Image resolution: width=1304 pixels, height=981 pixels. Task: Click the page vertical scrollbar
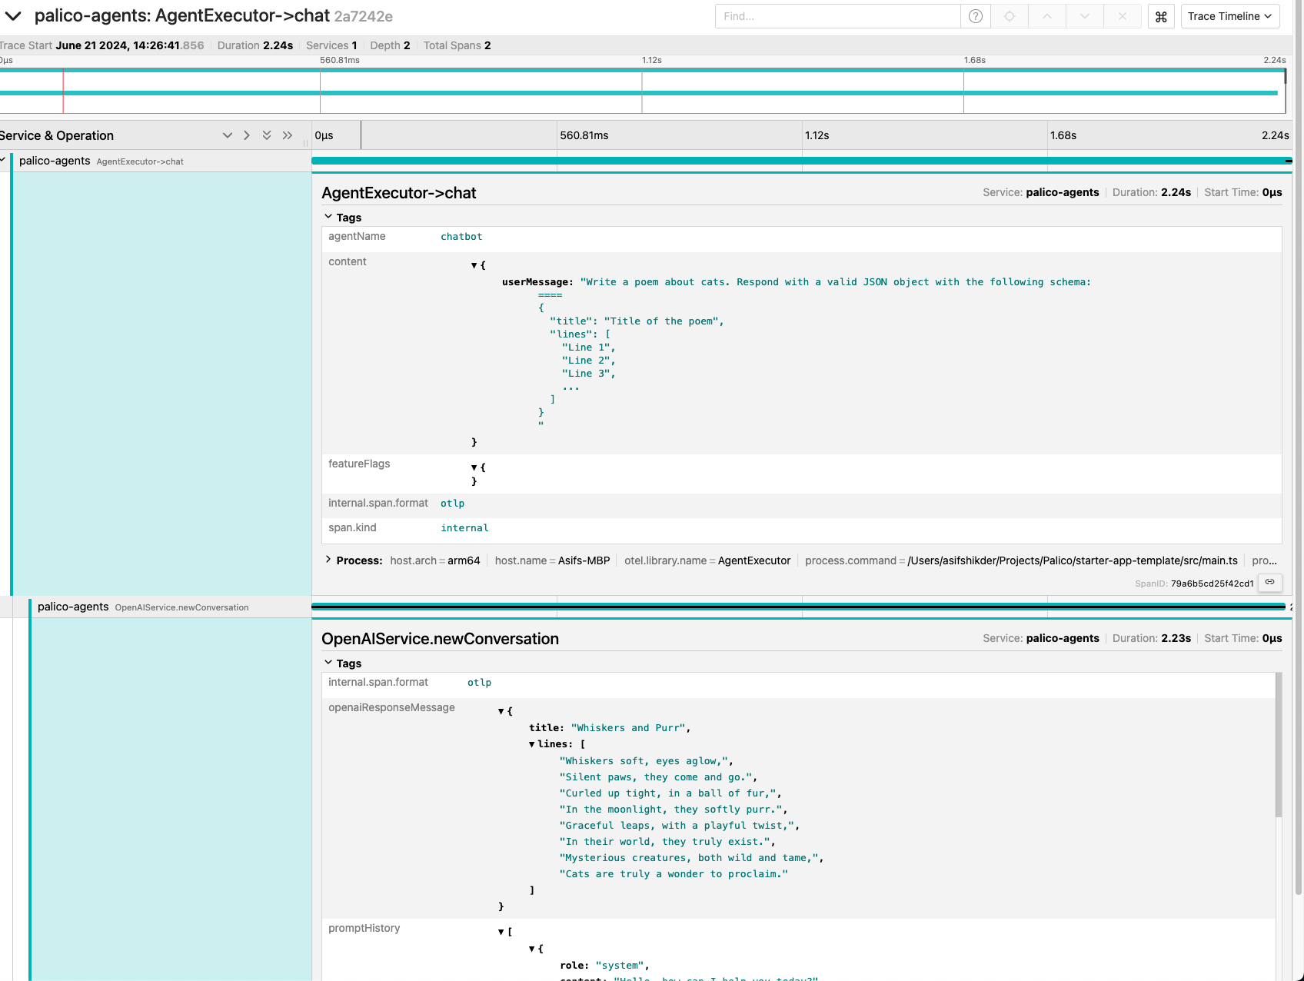click(1299, 446)
